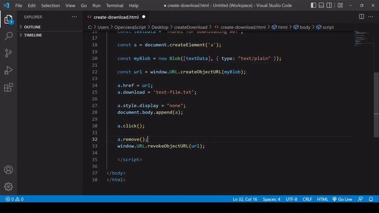Screen dimensions: 379x213
Task: Open editor More Actions ellipsis
Action: point(371,17)
